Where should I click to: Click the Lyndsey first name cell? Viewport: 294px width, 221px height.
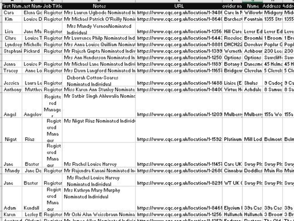pyautogui.click(x=12, y=44)
